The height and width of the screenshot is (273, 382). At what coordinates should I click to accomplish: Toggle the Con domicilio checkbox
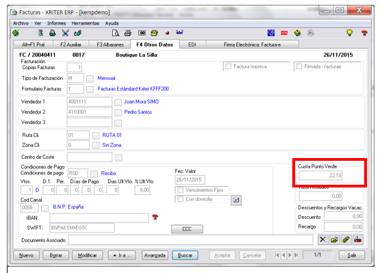tap(181, 199)
